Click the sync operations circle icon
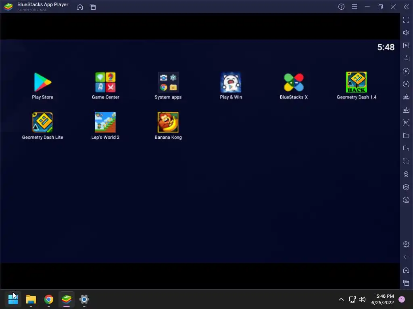The image size is (413, 309). [406, 84]
